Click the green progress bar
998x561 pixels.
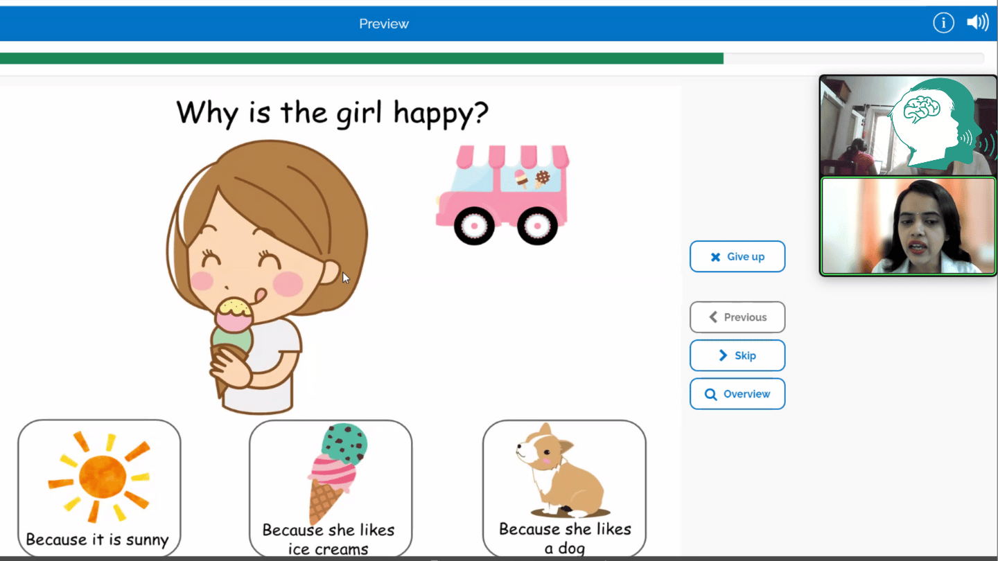point(360,58)
